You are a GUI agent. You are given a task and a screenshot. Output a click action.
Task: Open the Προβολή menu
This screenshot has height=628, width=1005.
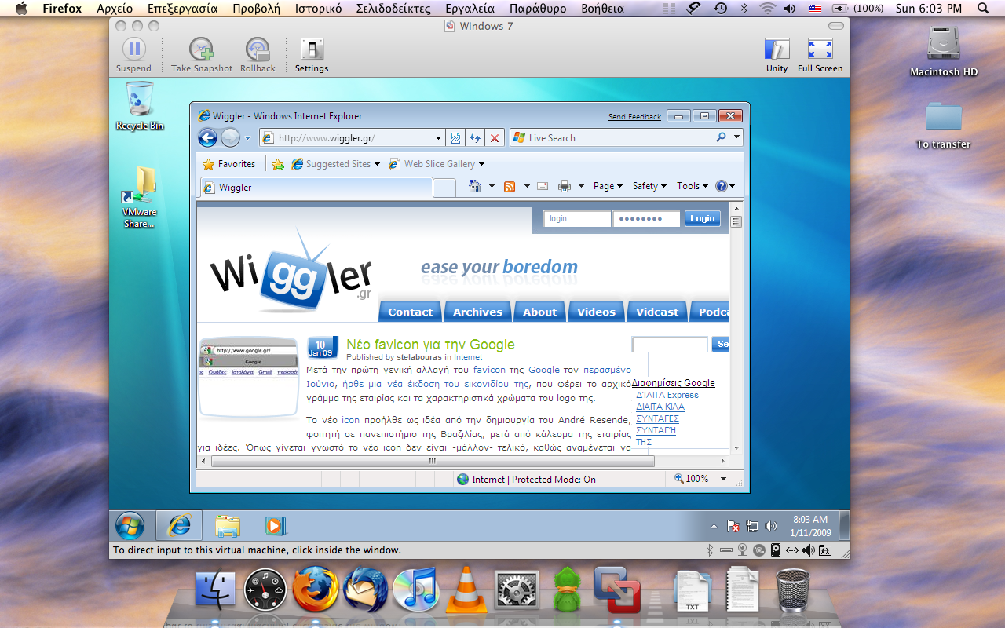pyautogui.click(x=256, y=9)
